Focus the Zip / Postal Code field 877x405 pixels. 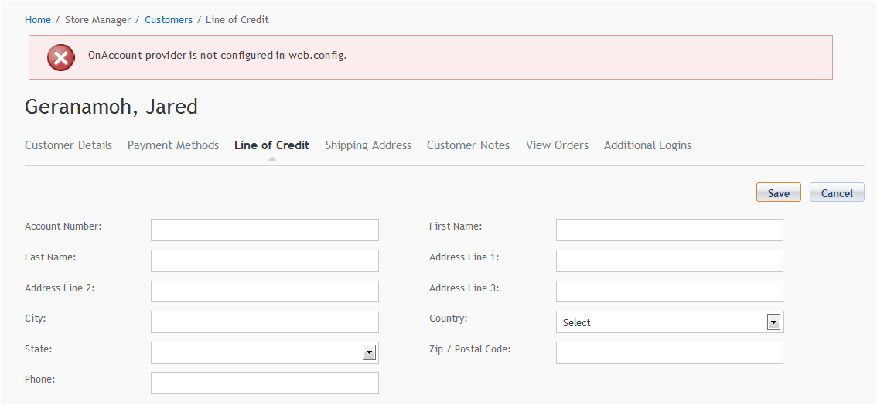click(669, 353)
